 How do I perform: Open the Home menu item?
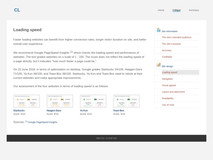click(161, 10)
